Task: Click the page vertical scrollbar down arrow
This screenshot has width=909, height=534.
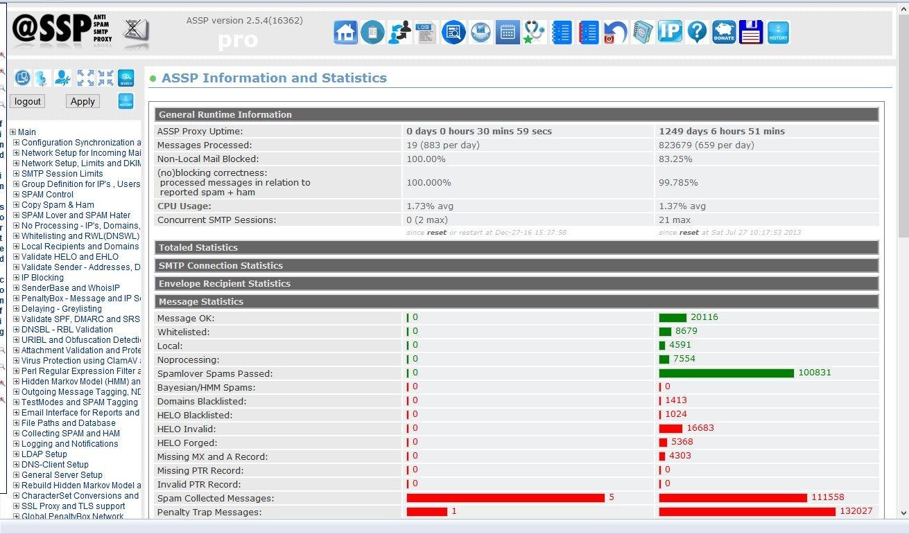Action: click(903, 513)
